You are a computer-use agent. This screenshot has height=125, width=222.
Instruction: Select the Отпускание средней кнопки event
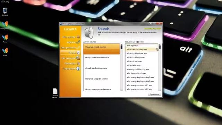(101, 89)
